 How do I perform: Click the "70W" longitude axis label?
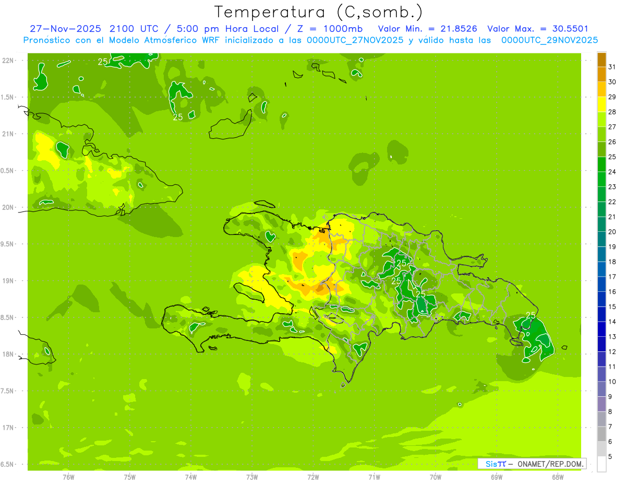point(436,477)
